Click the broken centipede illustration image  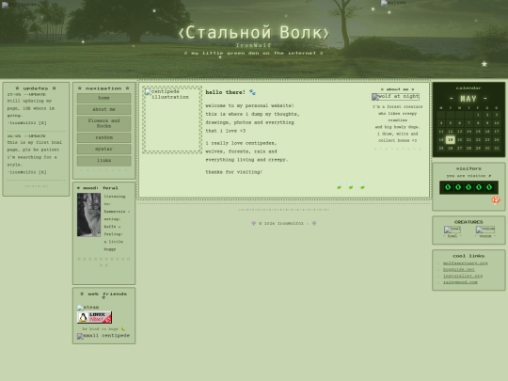coord(172,119)
